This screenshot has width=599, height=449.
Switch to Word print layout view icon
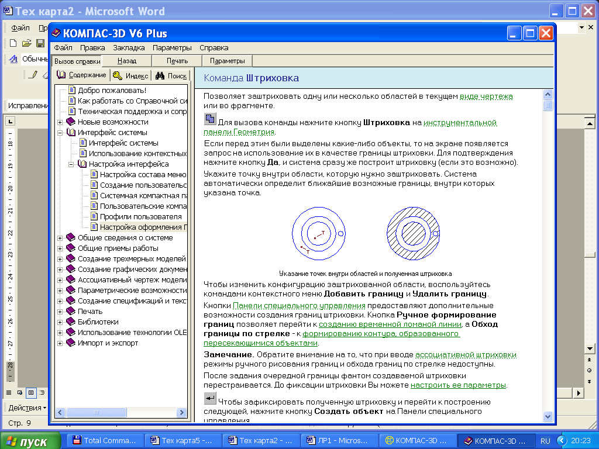point(31,392)
